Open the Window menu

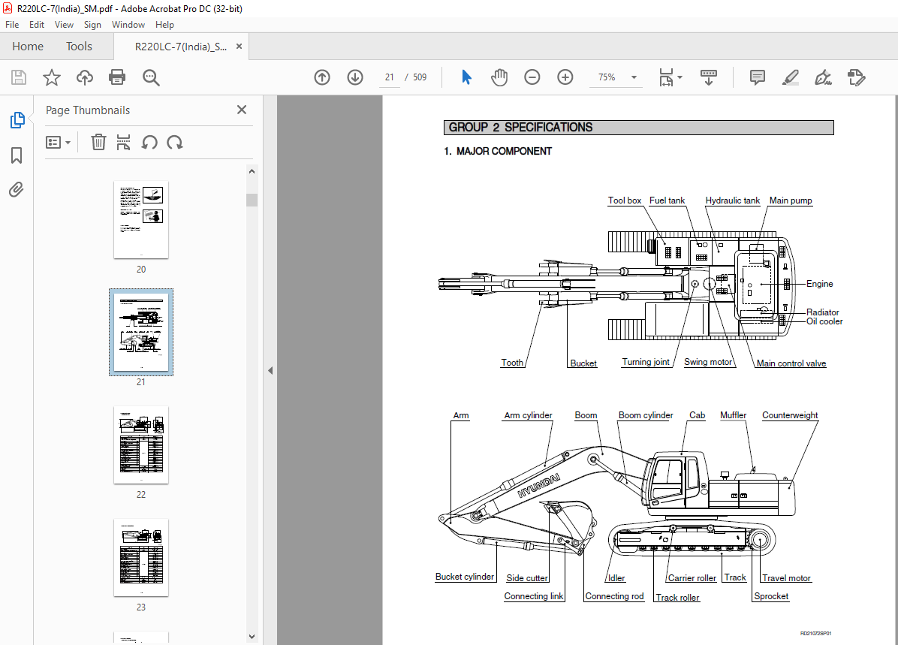pos(128,25)
